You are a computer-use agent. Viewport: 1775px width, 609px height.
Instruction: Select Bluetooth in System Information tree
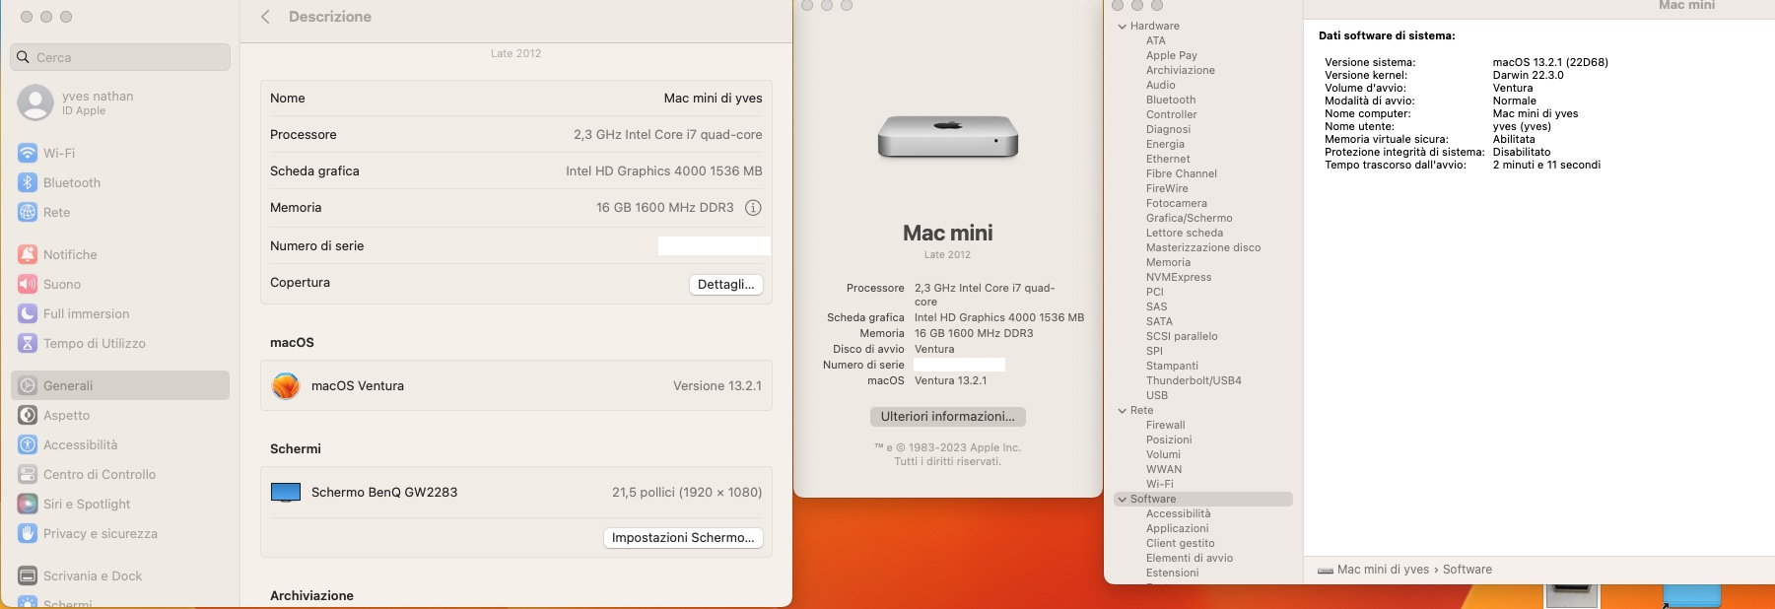pyautogui.click(x=1171, y=100)
